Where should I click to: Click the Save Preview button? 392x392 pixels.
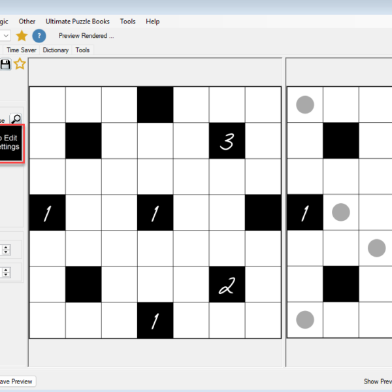point(16,382)
